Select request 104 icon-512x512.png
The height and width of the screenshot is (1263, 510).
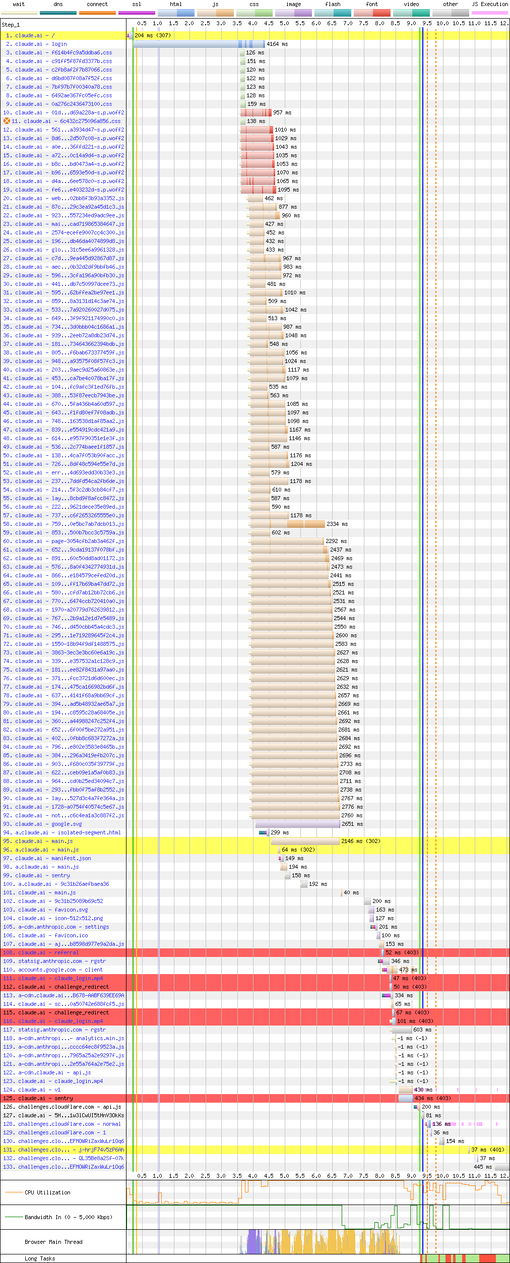pos(60,918)
